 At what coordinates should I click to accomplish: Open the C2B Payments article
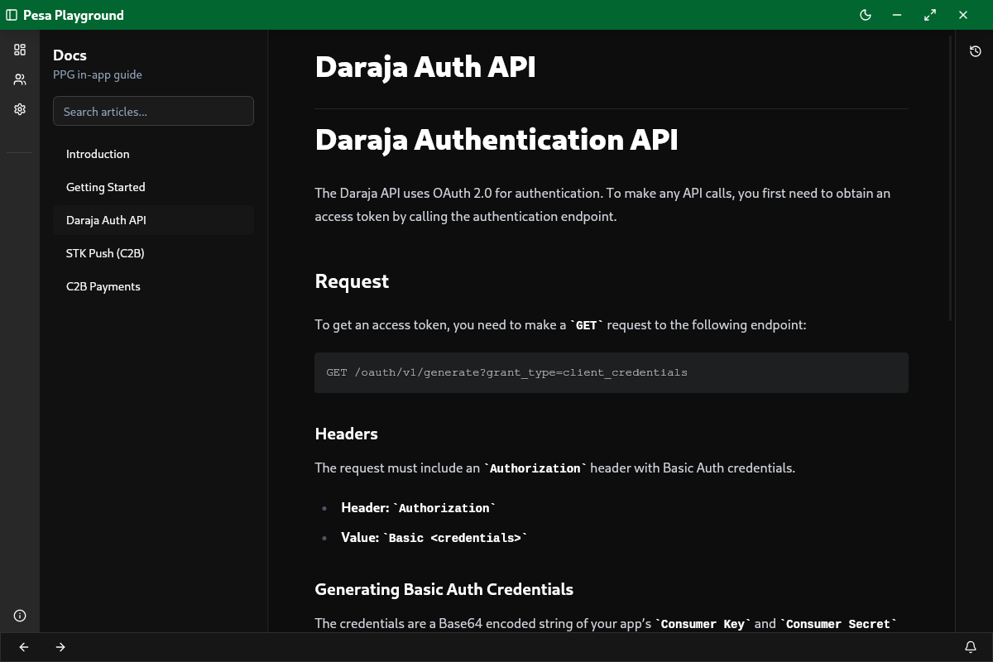[153, 286]
